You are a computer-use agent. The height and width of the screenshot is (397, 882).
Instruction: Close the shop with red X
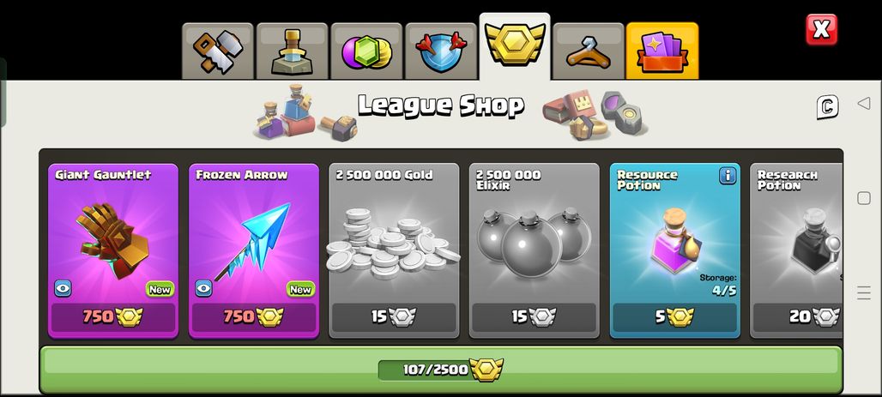coord(821,29)
